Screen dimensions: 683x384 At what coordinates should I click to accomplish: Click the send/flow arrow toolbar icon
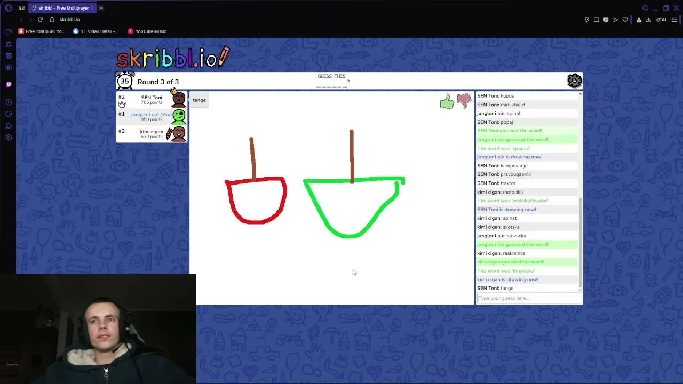click(615, 20)
